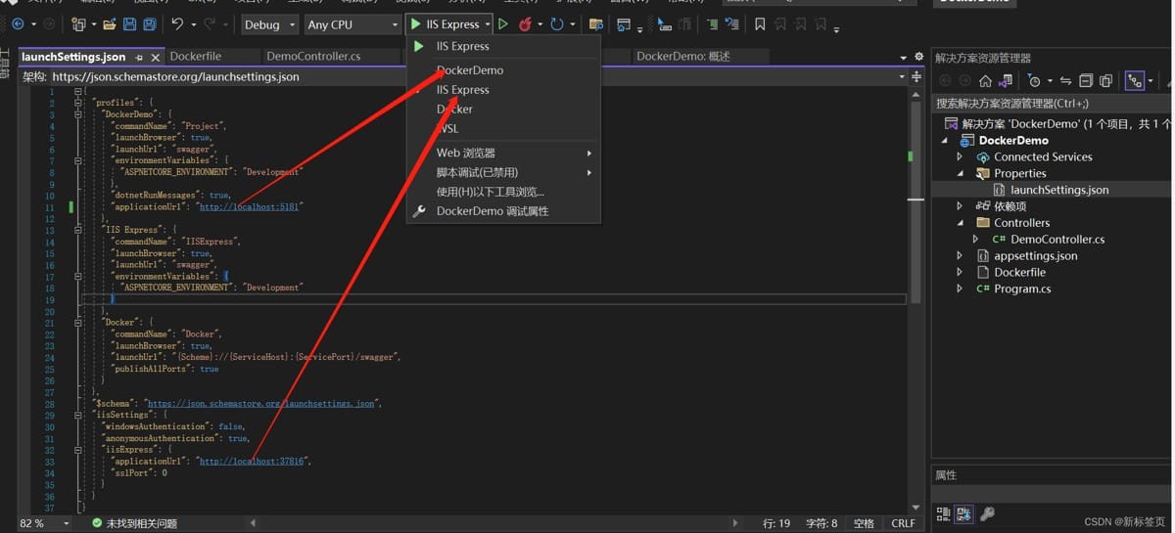The height and width of the screenshot is (533, 1175).
Task: Expand the 依赖项 dependencies node
Action: coord(960,206)
